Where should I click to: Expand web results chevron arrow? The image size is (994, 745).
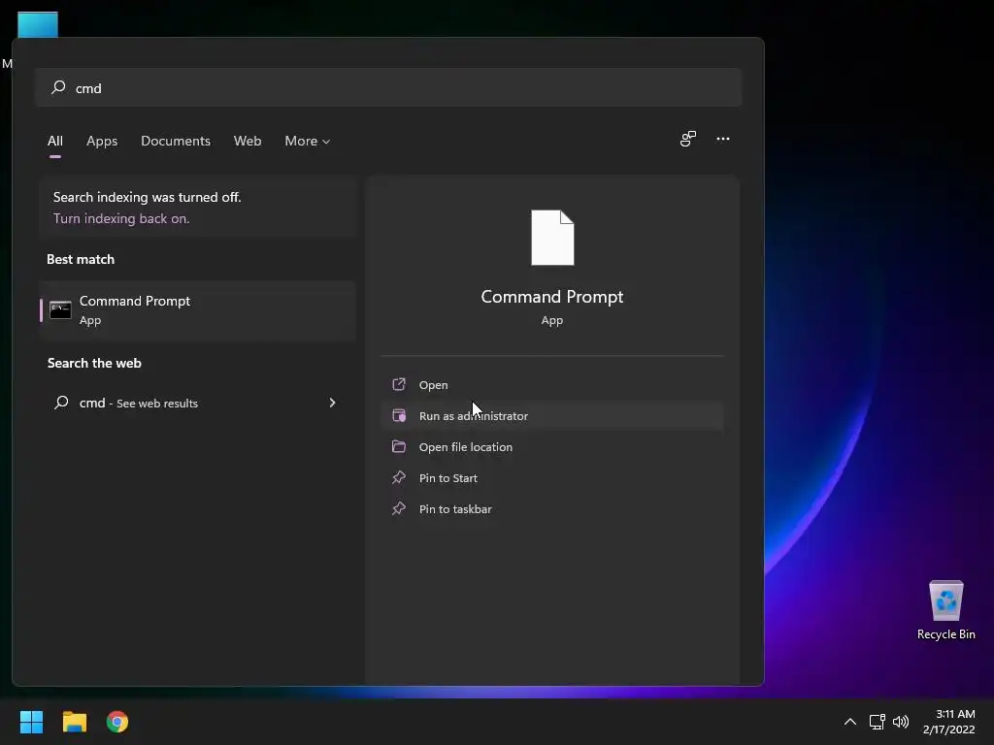(332, 403)
